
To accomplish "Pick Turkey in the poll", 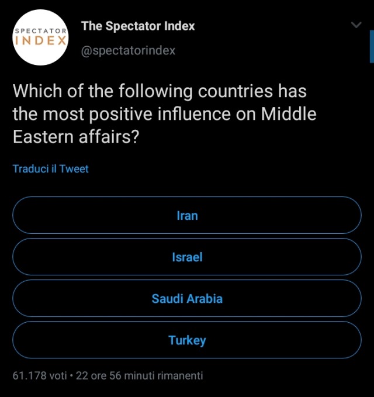I will (x=187, y=340).
